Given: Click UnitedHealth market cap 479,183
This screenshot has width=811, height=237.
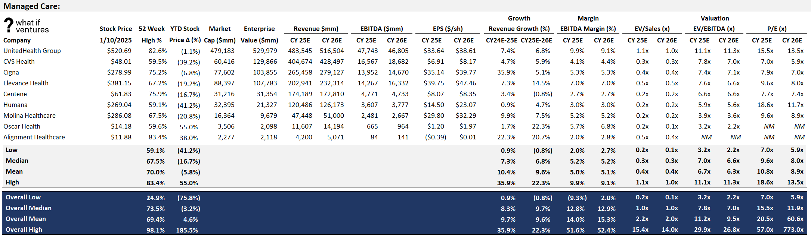Looking at the screenshot, I should click(x=222, y=51).
